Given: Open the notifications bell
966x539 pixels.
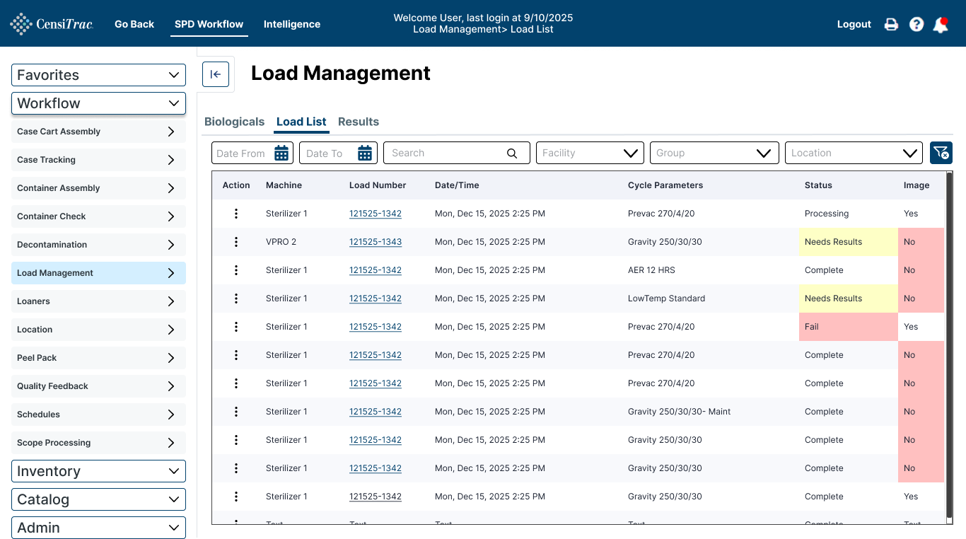Looking at the screenshot, I should tap(941, 25).
